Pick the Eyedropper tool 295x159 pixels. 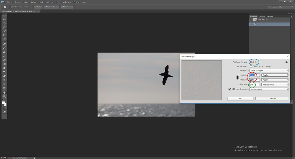click(x=4, y=39)
